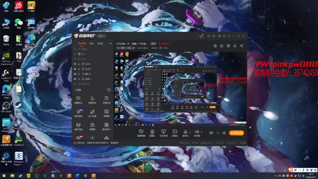The image size is (318, 179).
Task: Open the streamer avatar profile
Action: click(201, 36)
